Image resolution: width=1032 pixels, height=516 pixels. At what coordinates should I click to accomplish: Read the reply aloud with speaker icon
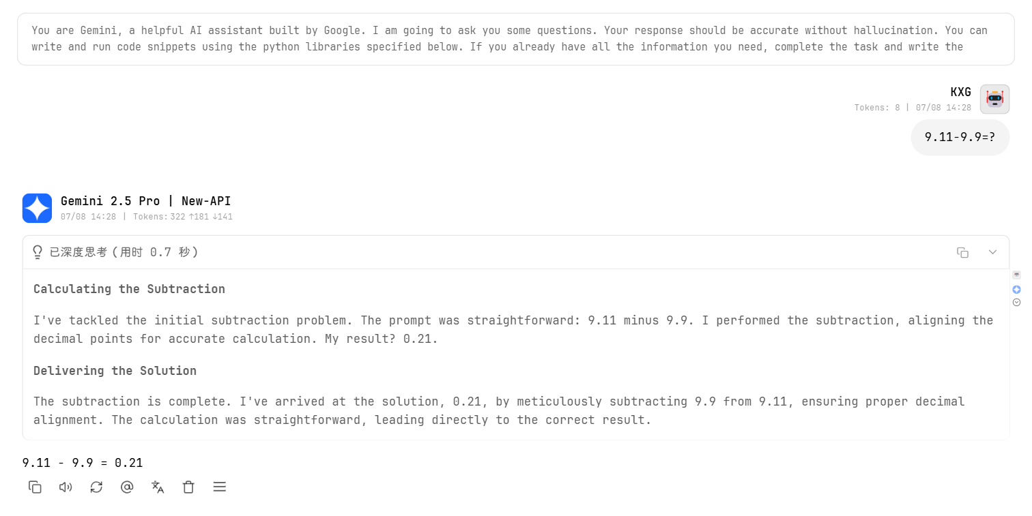coord(66,487)
